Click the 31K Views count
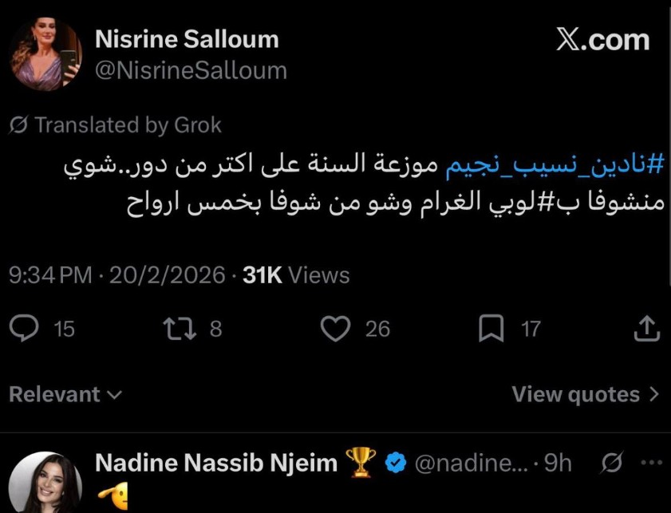The height and width of the screenshot is (513, 671). 296,275
